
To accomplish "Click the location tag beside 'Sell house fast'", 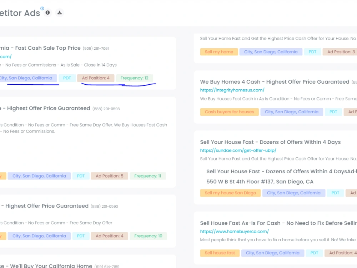I will (272, 253).
